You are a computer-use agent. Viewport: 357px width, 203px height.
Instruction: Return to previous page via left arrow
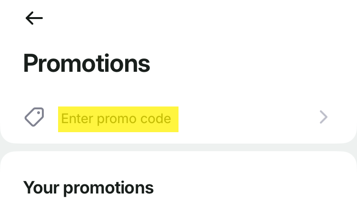[x=34, y=18]
